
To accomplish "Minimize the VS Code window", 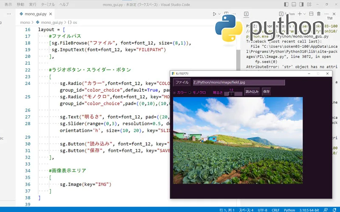I will (317, 4).
